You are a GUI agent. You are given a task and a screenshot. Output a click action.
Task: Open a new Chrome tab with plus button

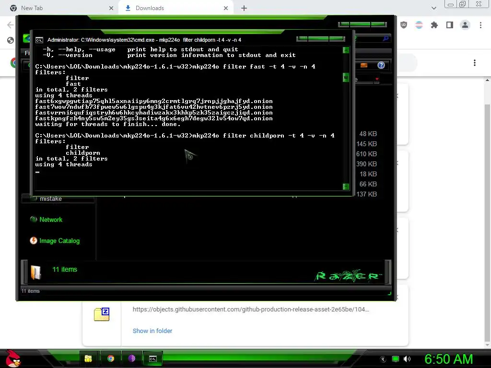click(244, 8)
